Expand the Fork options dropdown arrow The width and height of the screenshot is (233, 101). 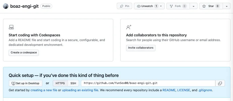tap(193, 6)
